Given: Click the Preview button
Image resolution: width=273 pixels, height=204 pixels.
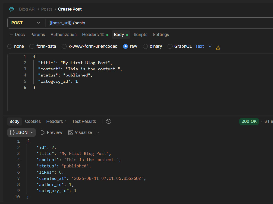Looking at the screenshot, I should 52,132.
